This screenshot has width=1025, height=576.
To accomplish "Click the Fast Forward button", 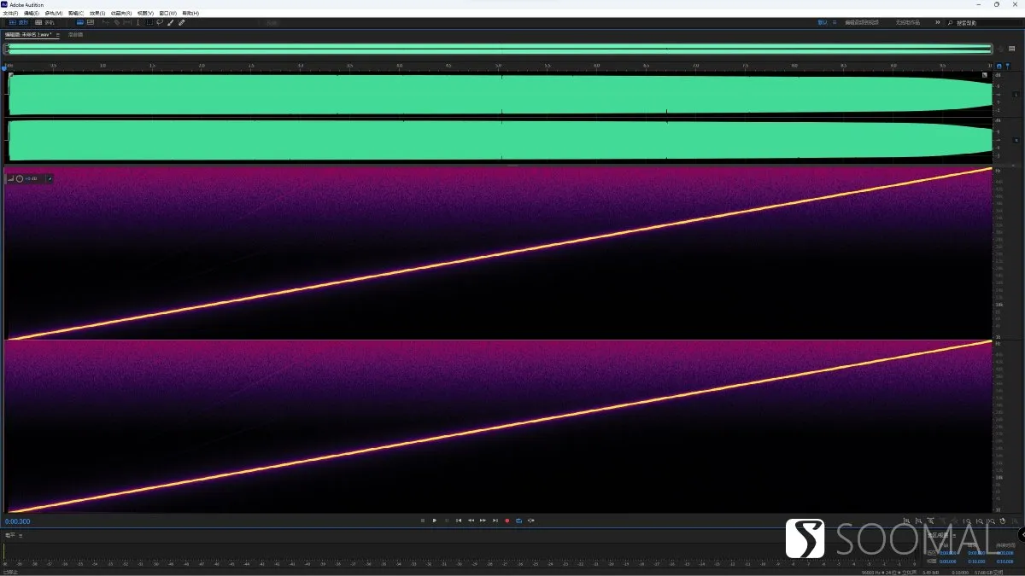I will [483, 520].
